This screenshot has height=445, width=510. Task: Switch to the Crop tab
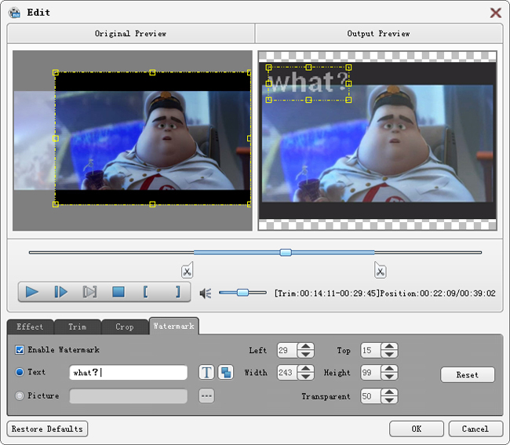click(125, 326)
